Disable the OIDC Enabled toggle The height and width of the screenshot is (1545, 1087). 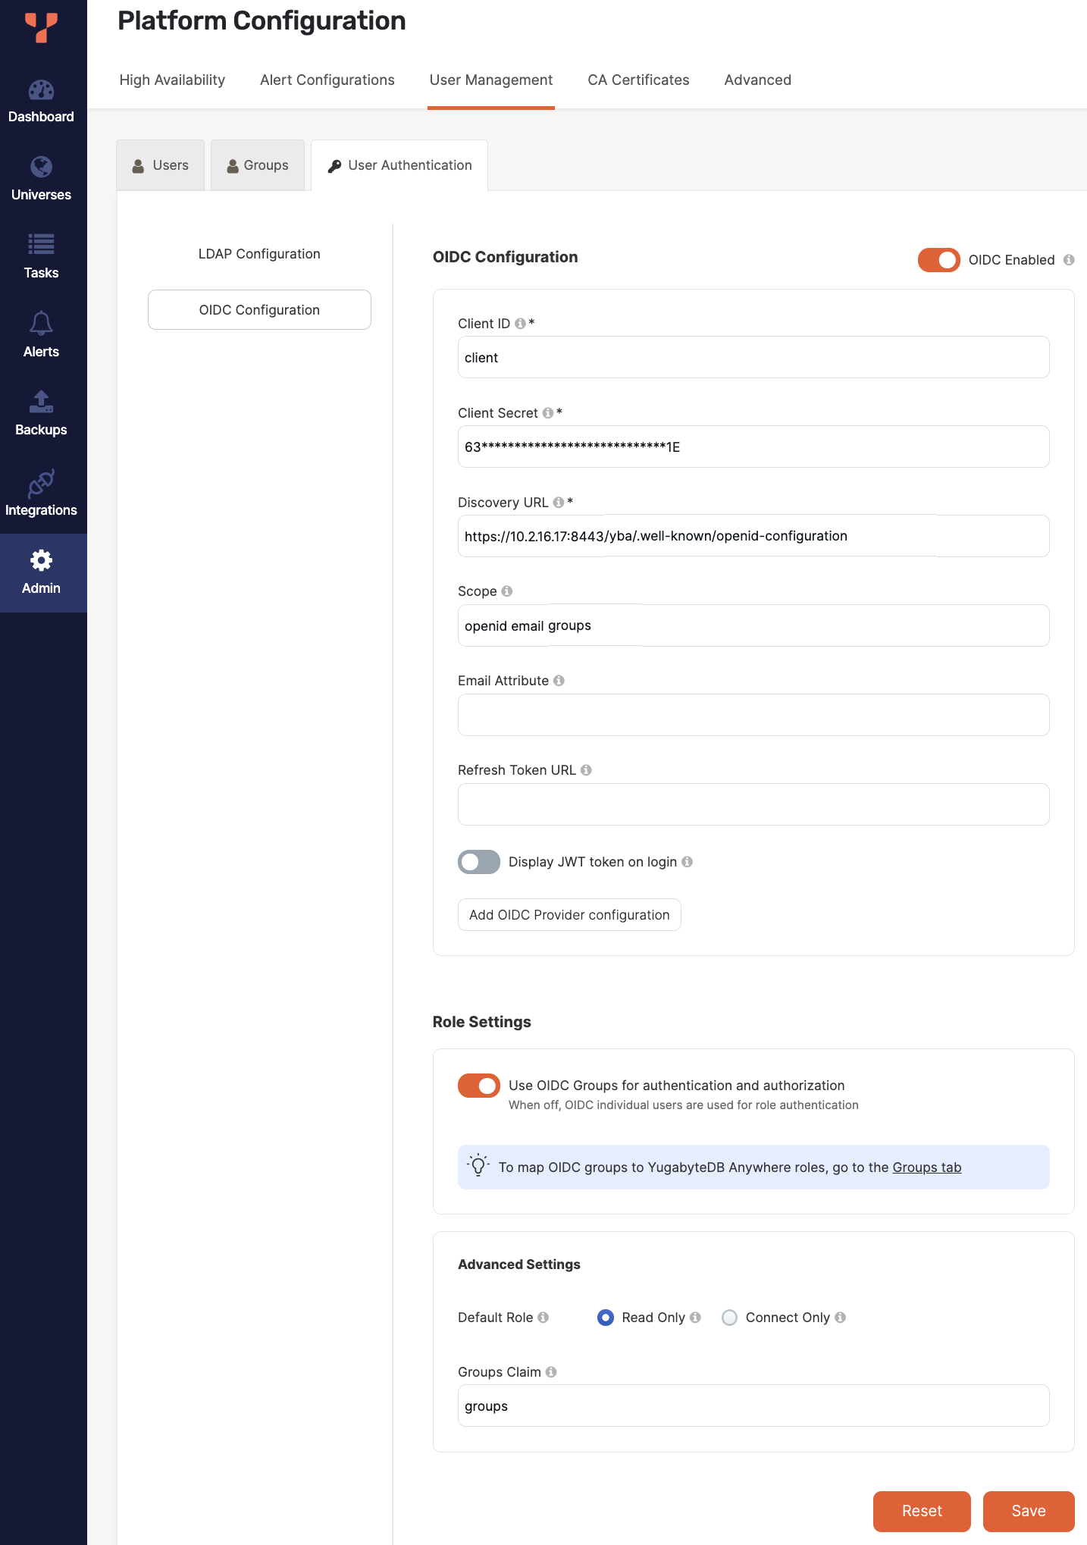coord(938,260)
